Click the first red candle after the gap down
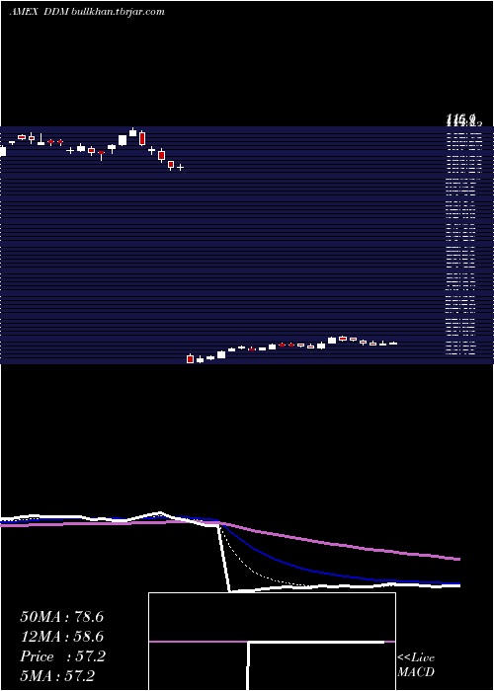Screen dimensions: 494x691 (x=190, y=358)
